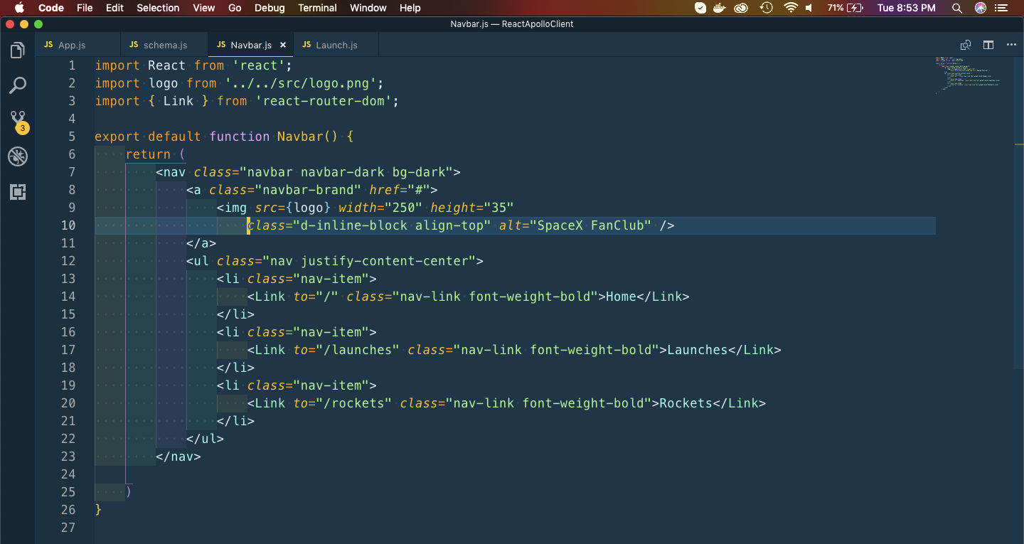The image size is (1024, 544).
Task: Click the Rockets link text on line 20
Action: (686, 403)
